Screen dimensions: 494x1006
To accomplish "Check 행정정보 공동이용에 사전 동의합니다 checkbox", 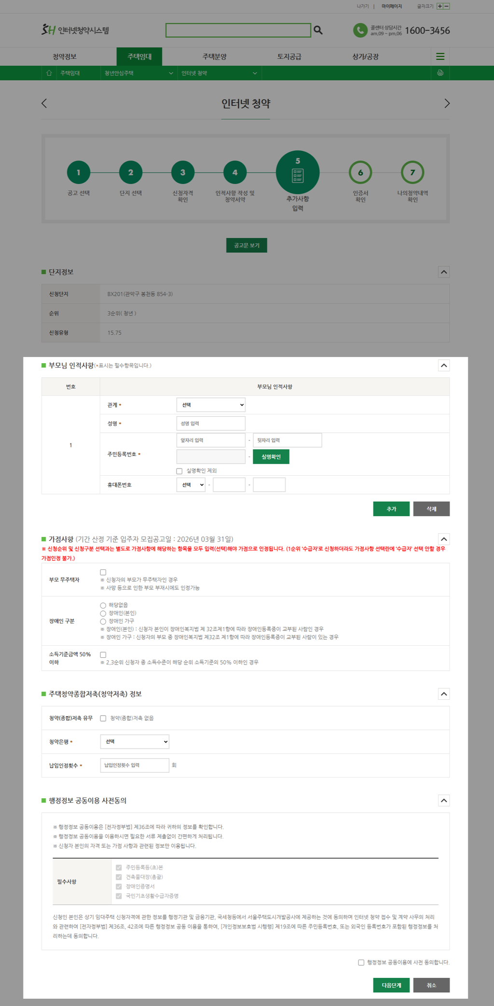I will pyautogui.click(x=361, y=963).
